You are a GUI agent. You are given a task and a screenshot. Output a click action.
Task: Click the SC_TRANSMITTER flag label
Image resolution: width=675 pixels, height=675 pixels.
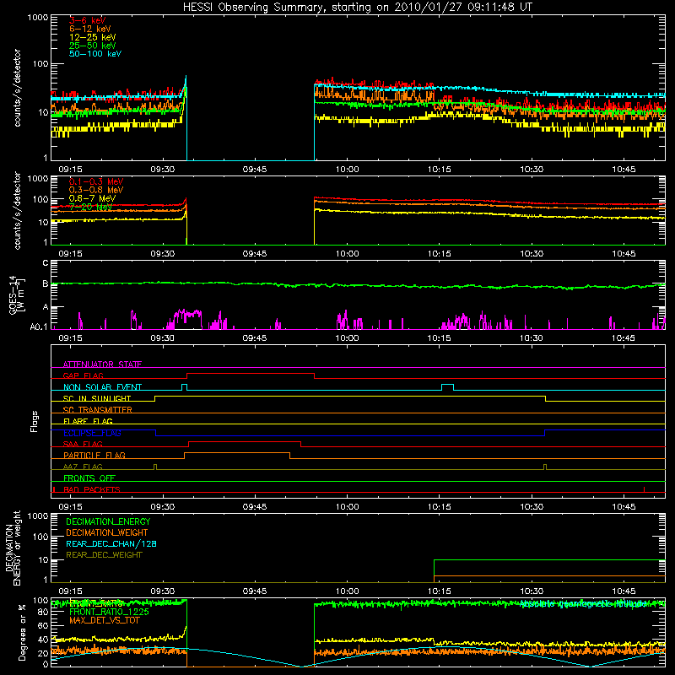98,410
